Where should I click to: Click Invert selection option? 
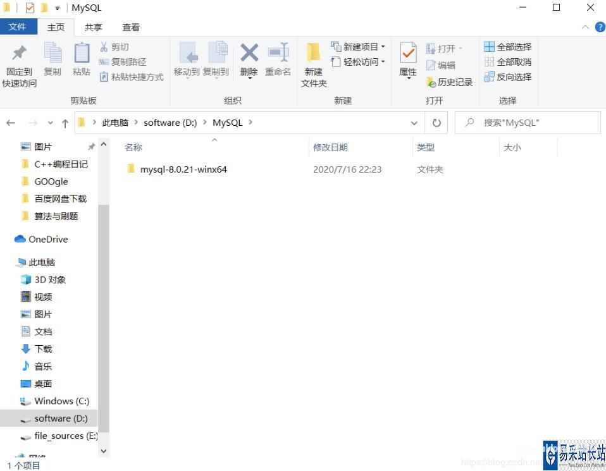(x=507, y=77)
